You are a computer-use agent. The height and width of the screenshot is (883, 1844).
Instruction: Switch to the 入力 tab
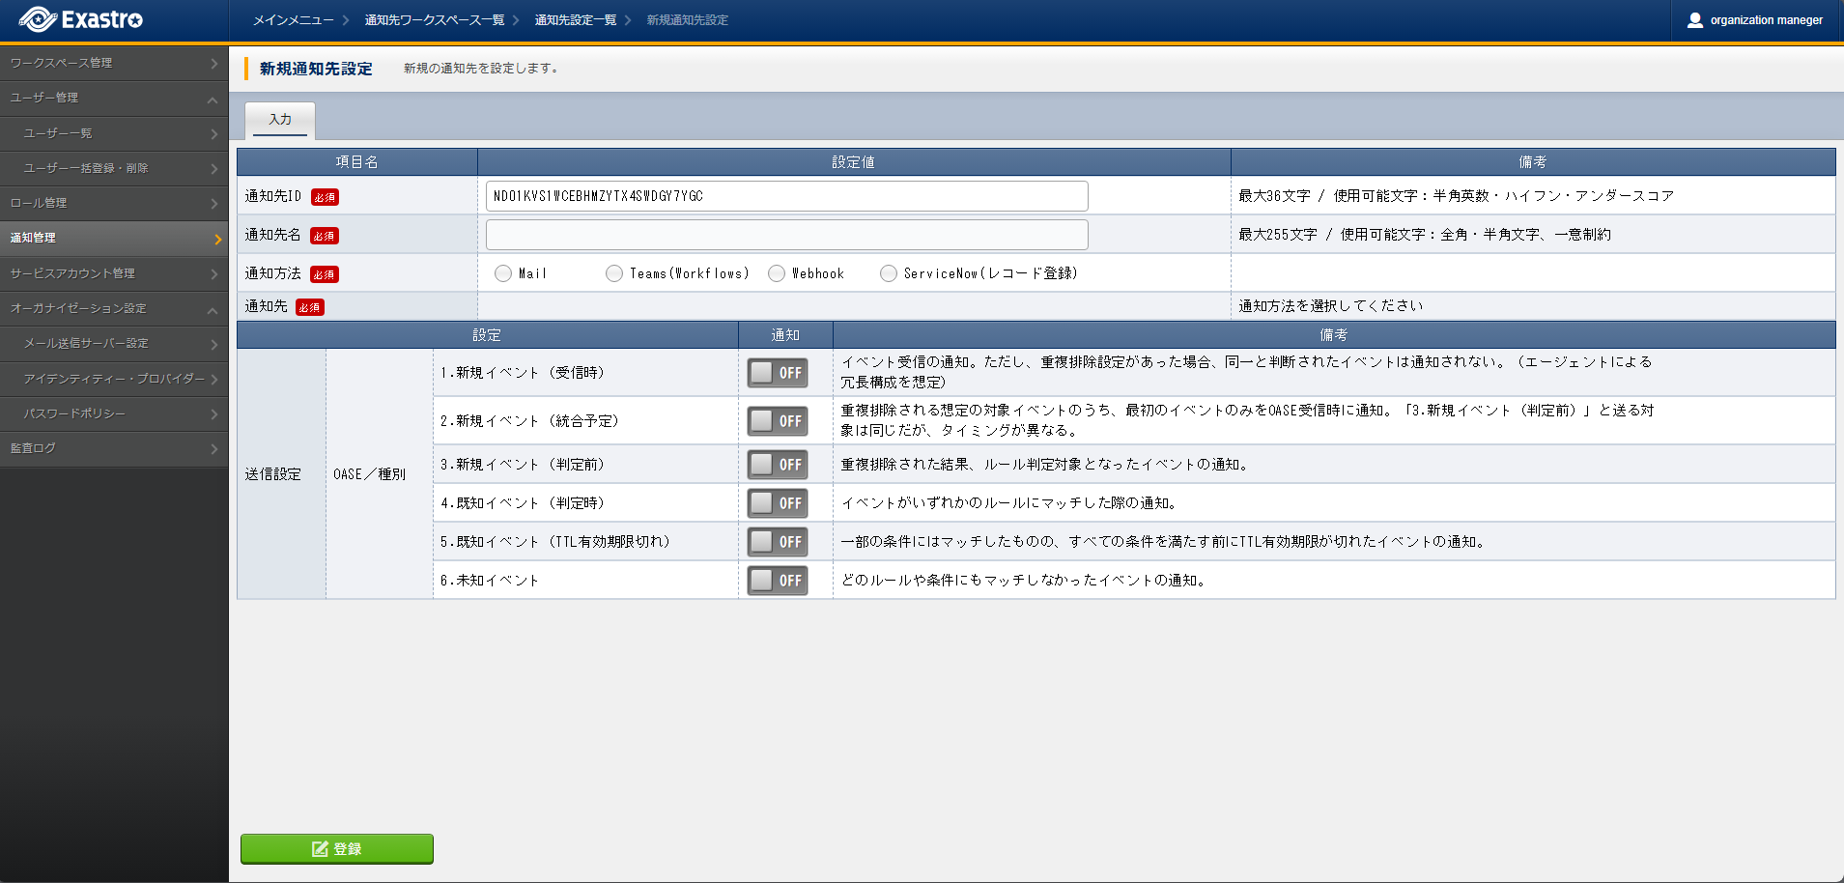[280, 120]
